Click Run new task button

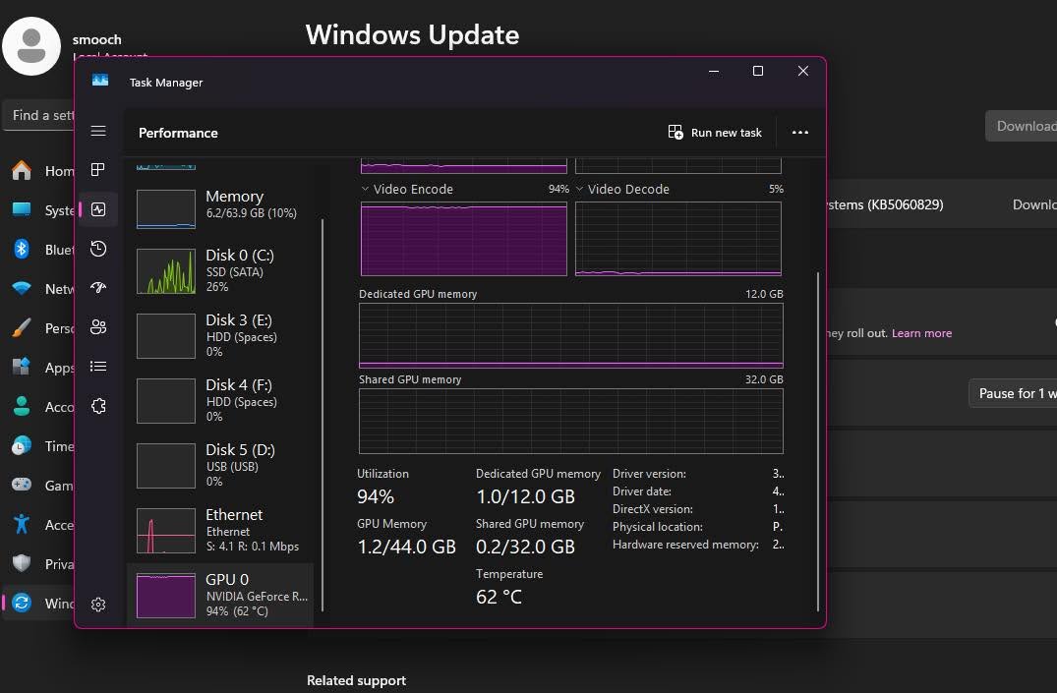click(x=715, y=132)
